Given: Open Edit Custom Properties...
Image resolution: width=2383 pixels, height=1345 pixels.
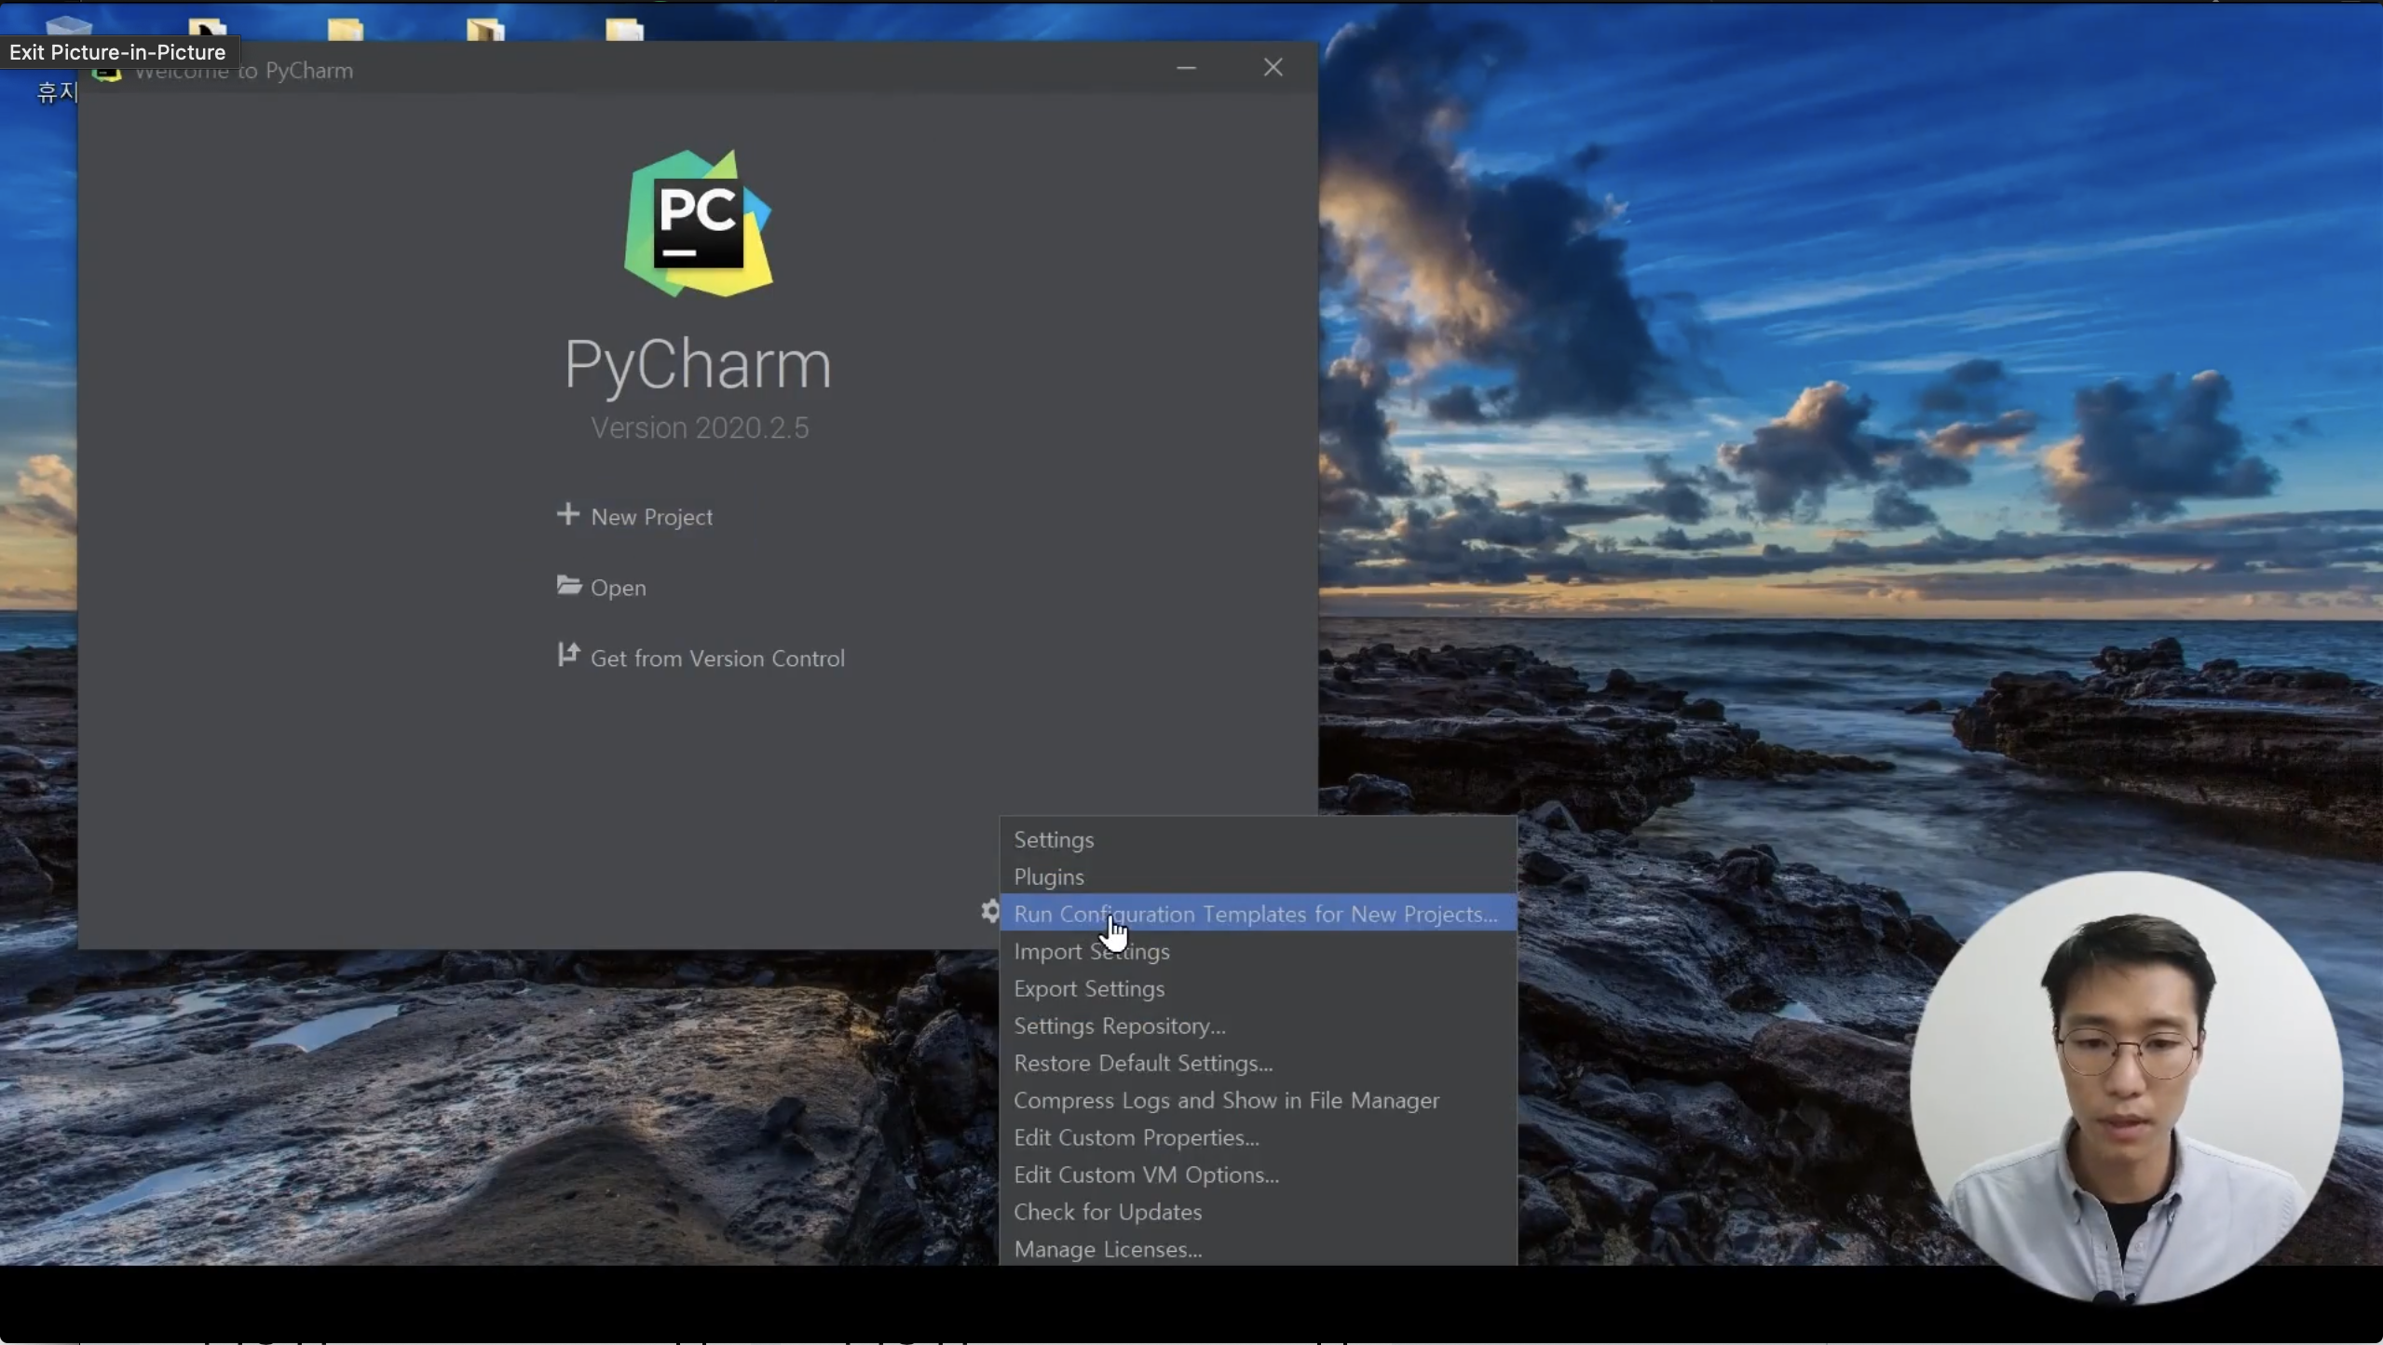Looking at the screenshot, I should [x=1258, y=1137].
